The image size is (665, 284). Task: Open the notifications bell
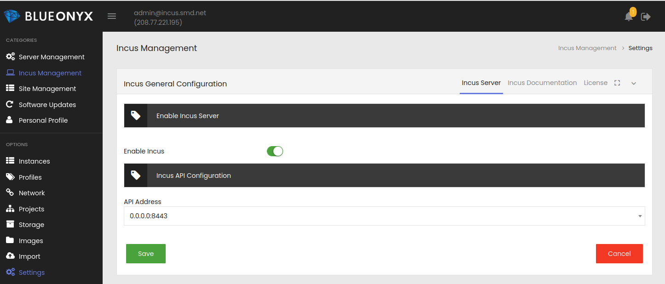pyautogui.click(x=629, y=17)
